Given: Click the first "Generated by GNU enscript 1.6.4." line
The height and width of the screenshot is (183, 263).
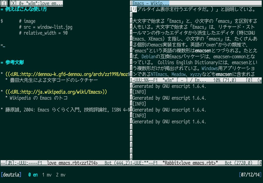Looking at the screenshot, I should (169, 86).
